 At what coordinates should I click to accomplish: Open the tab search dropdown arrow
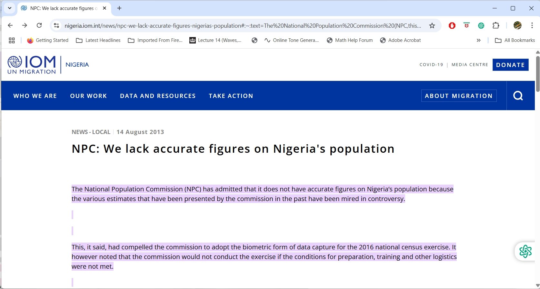point(10,8)
